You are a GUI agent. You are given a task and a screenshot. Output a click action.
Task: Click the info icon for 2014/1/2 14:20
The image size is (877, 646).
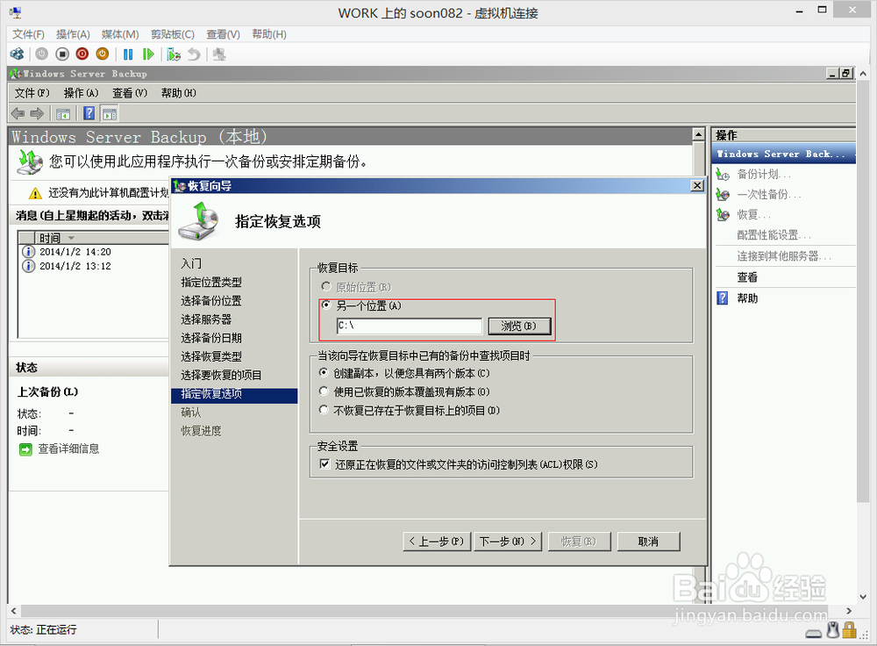[28, 252]
